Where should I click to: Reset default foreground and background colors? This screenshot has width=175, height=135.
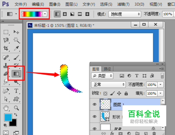click(5, 125)
